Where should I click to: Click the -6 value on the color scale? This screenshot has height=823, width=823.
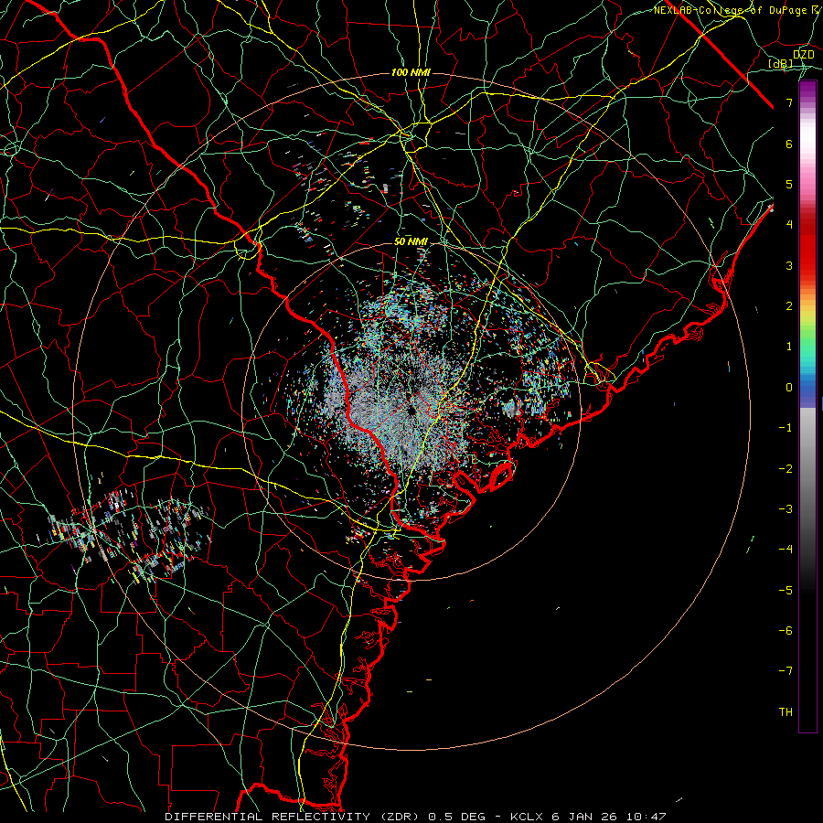point(786,631)
